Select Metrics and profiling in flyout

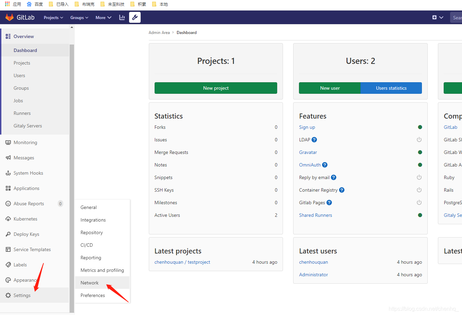point(102,270)
